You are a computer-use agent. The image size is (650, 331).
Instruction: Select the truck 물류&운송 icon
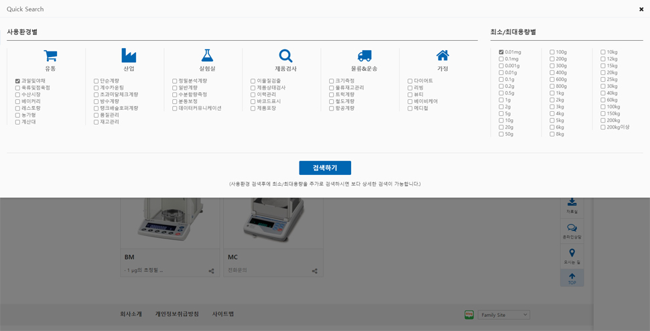364,56
